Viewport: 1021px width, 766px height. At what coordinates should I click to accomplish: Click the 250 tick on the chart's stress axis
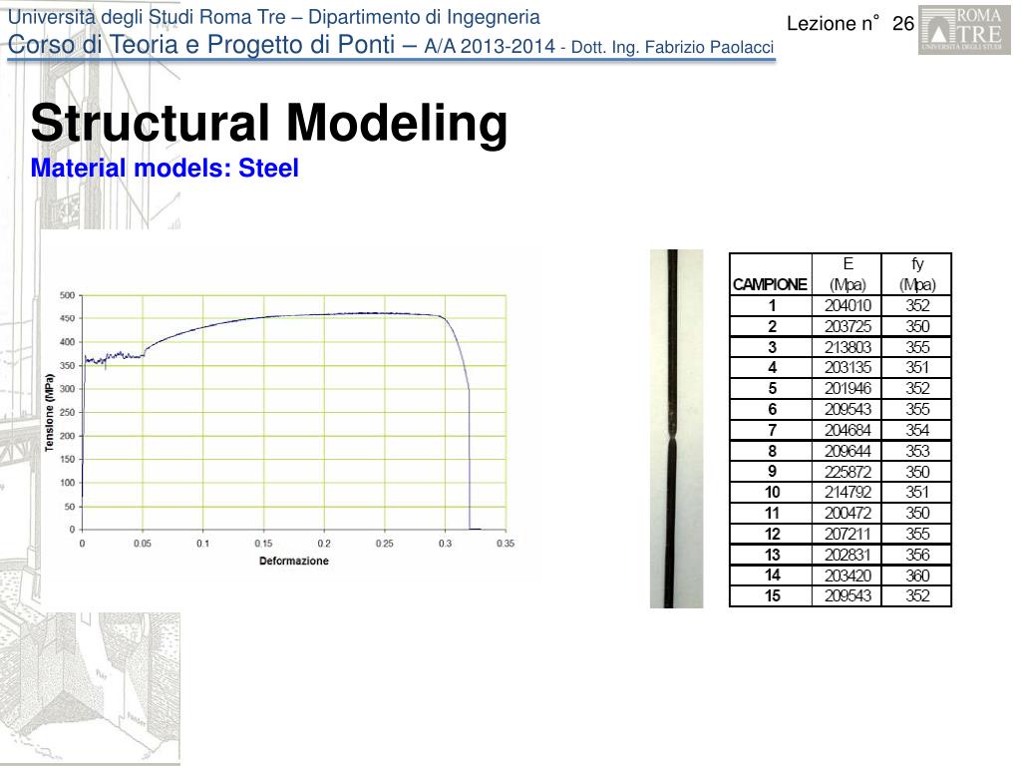pyautogui.click(x=68, y=412)
